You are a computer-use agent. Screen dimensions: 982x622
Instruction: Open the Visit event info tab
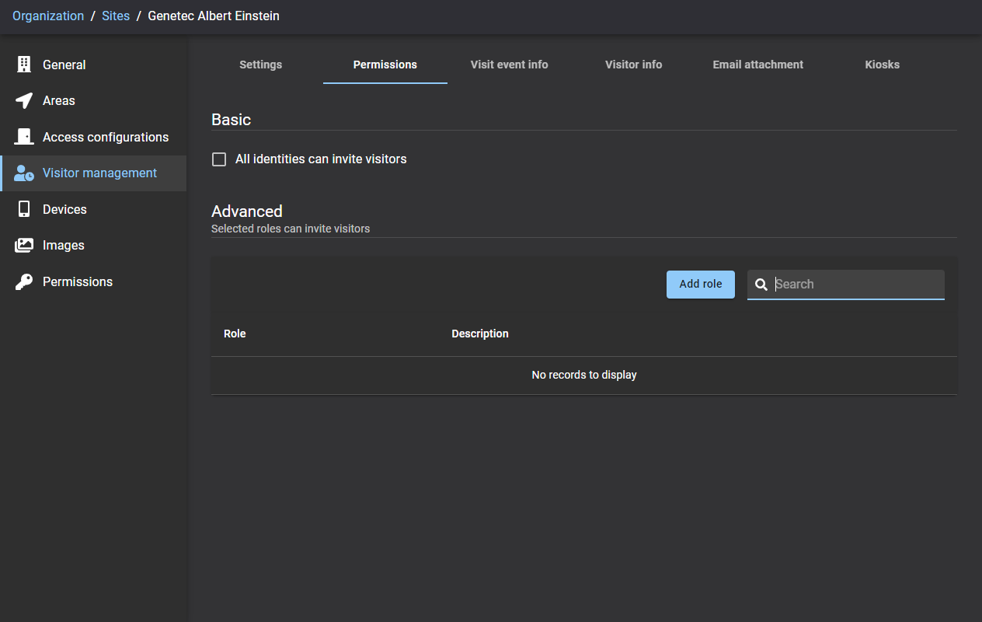[x=509, y=65]
